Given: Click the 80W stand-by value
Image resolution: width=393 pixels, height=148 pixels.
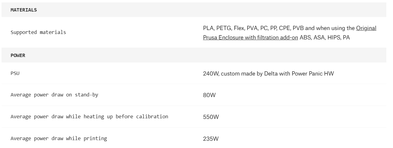Looking at the screenshot, I should click(x=209, y=95).
